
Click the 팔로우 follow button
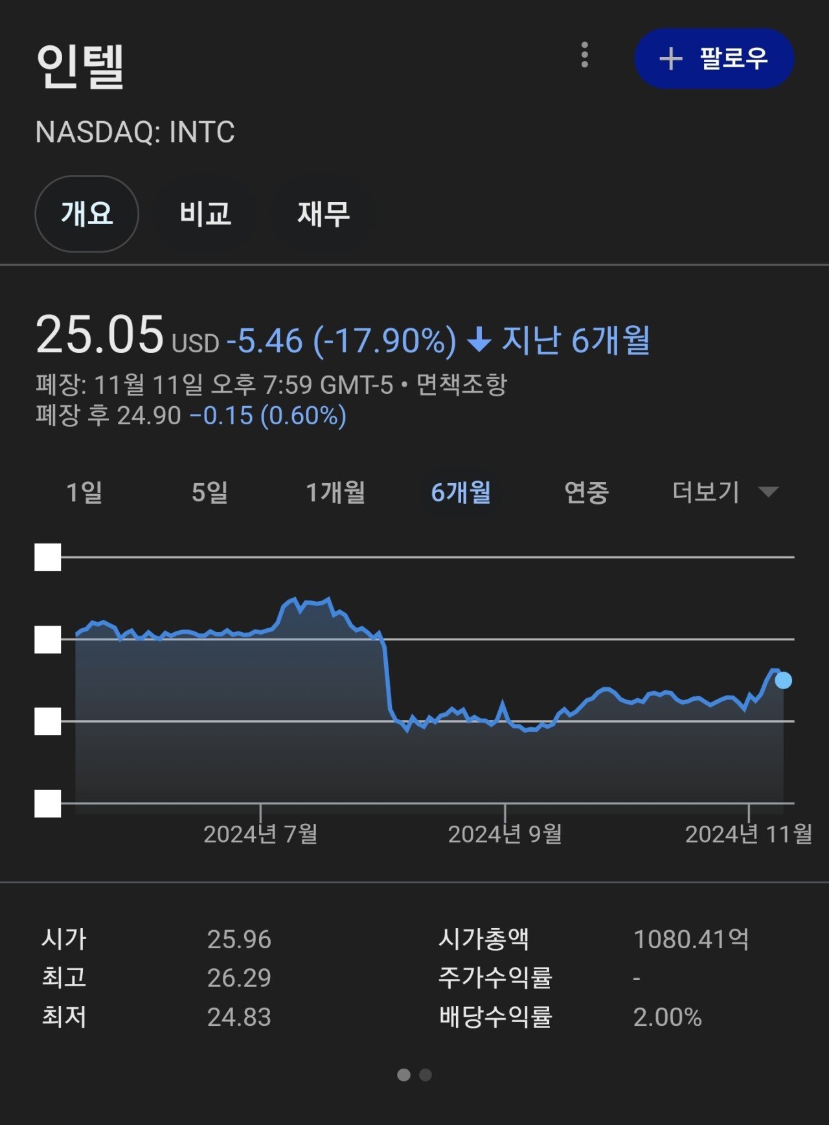pos(714,58)
